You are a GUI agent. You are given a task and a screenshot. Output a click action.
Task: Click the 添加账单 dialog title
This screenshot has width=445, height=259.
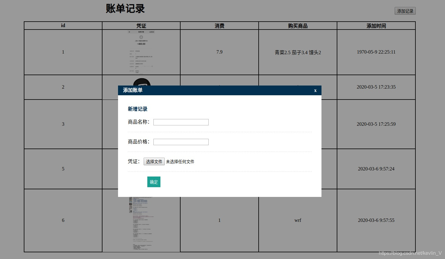tap(133, 90)
